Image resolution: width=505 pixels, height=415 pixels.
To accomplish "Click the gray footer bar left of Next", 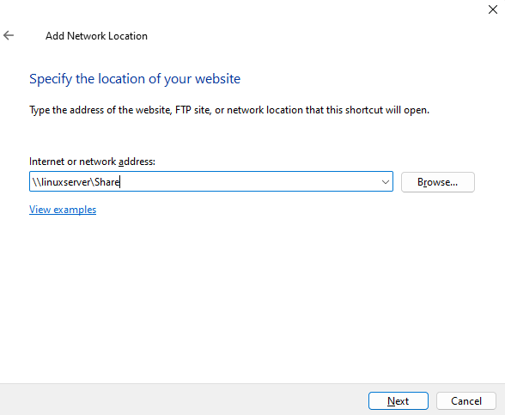I will 184,400.
